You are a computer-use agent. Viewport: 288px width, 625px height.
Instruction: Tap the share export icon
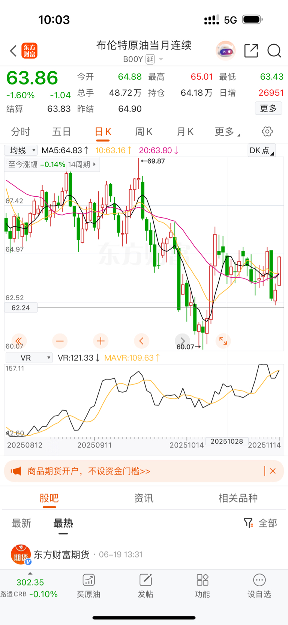[x=251, y=51]
